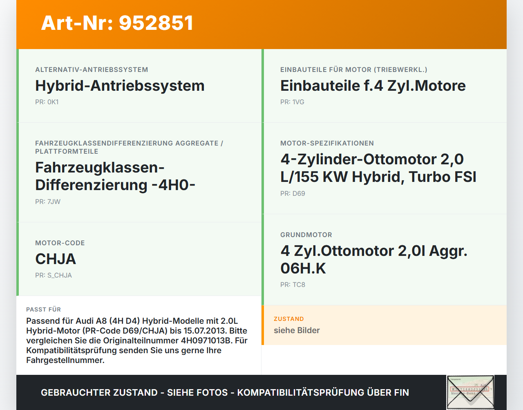Click '4 Zyl.Ottomotor 2,0l Aggr. 06H.K' value
Image resolution: width=523 pixels, height=410 pixels.
click(374, 260)
